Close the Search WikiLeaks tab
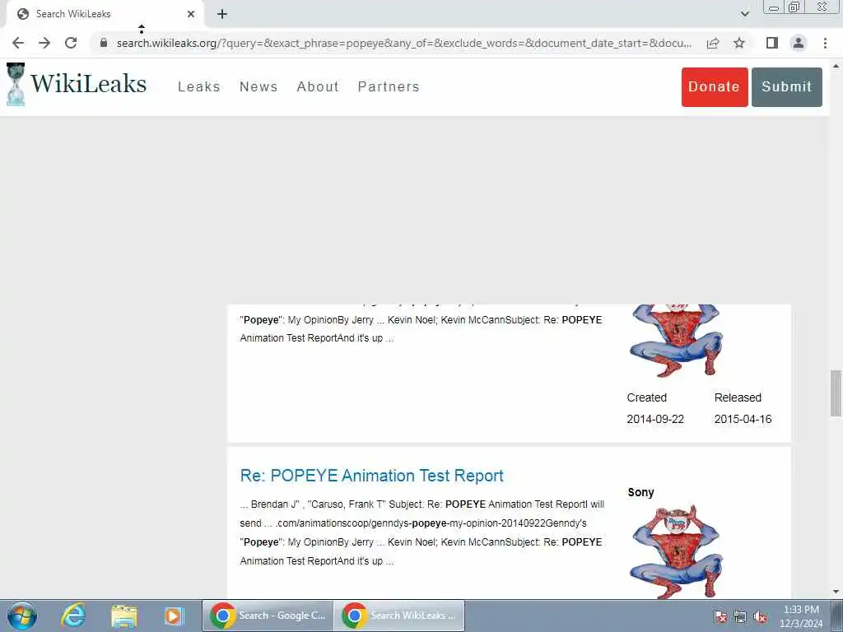Screen dimensions: 843x632 191,15
